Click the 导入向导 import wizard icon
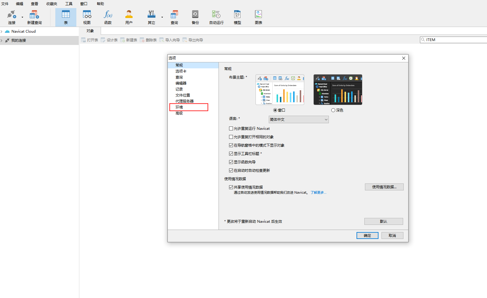Image resolution: width=487 pixels, height=298 pixels. pos(161,40)
